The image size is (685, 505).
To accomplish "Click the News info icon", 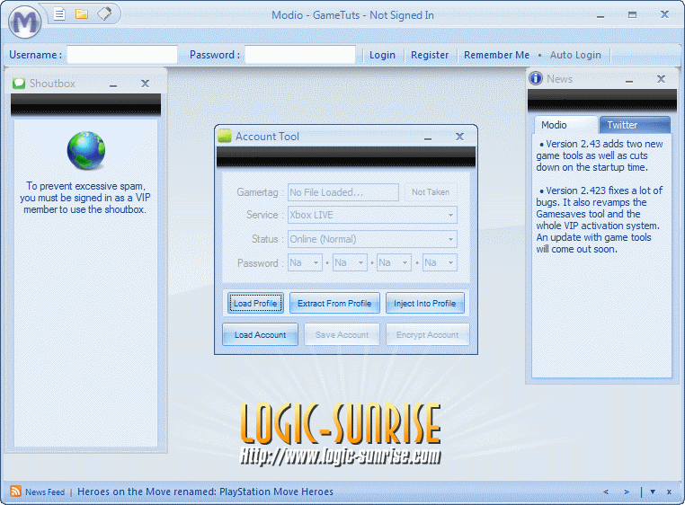I will click(536, 78).
